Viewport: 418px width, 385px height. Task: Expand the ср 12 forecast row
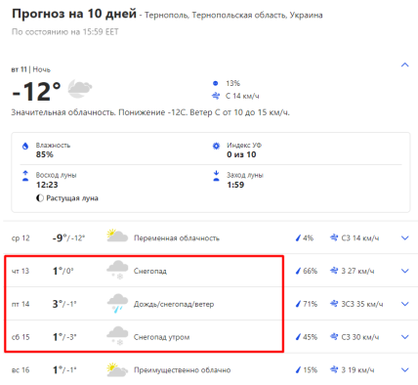pos(404,238)
